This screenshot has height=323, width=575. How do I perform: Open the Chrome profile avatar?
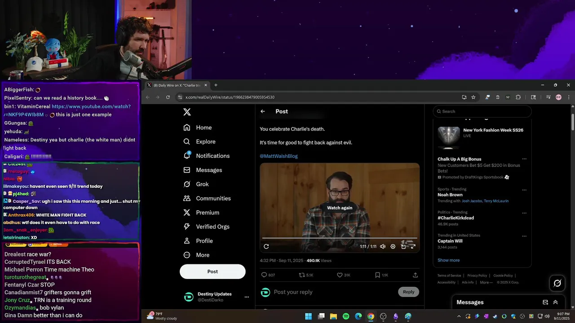(x=558, y=97)
